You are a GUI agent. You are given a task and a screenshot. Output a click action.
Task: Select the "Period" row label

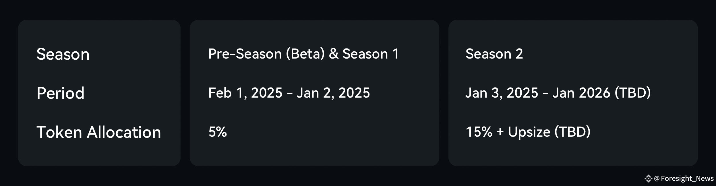pyautogui.click(x=60, y=93)
